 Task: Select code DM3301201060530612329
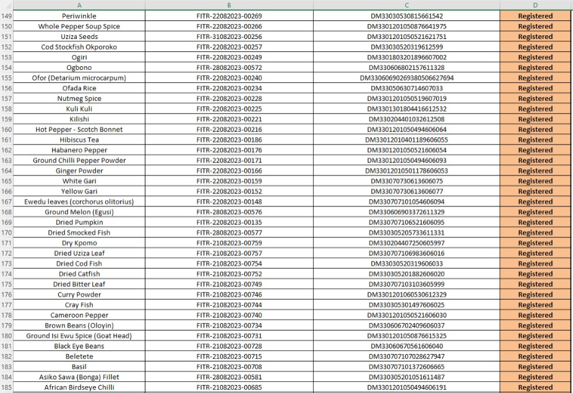click(x=407, y=295)
